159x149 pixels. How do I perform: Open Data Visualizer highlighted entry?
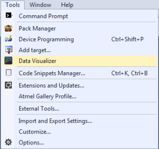point(79,61)
